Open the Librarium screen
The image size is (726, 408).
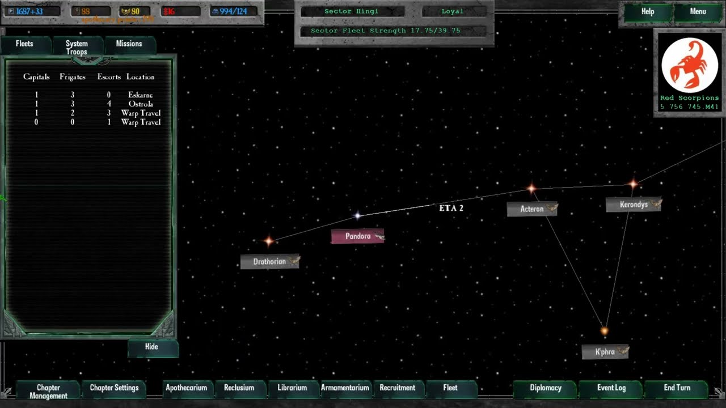(x=292, y=389)
